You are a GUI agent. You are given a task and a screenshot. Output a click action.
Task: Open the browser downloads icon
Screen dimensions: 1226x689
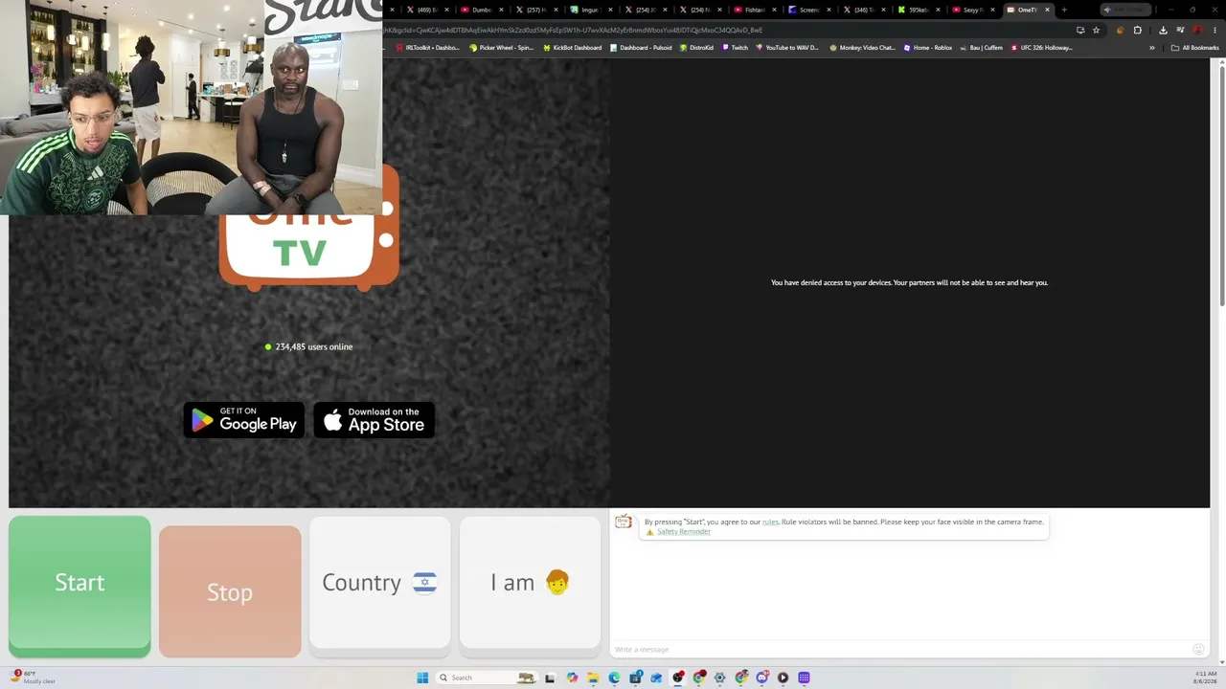(1163, 30)
